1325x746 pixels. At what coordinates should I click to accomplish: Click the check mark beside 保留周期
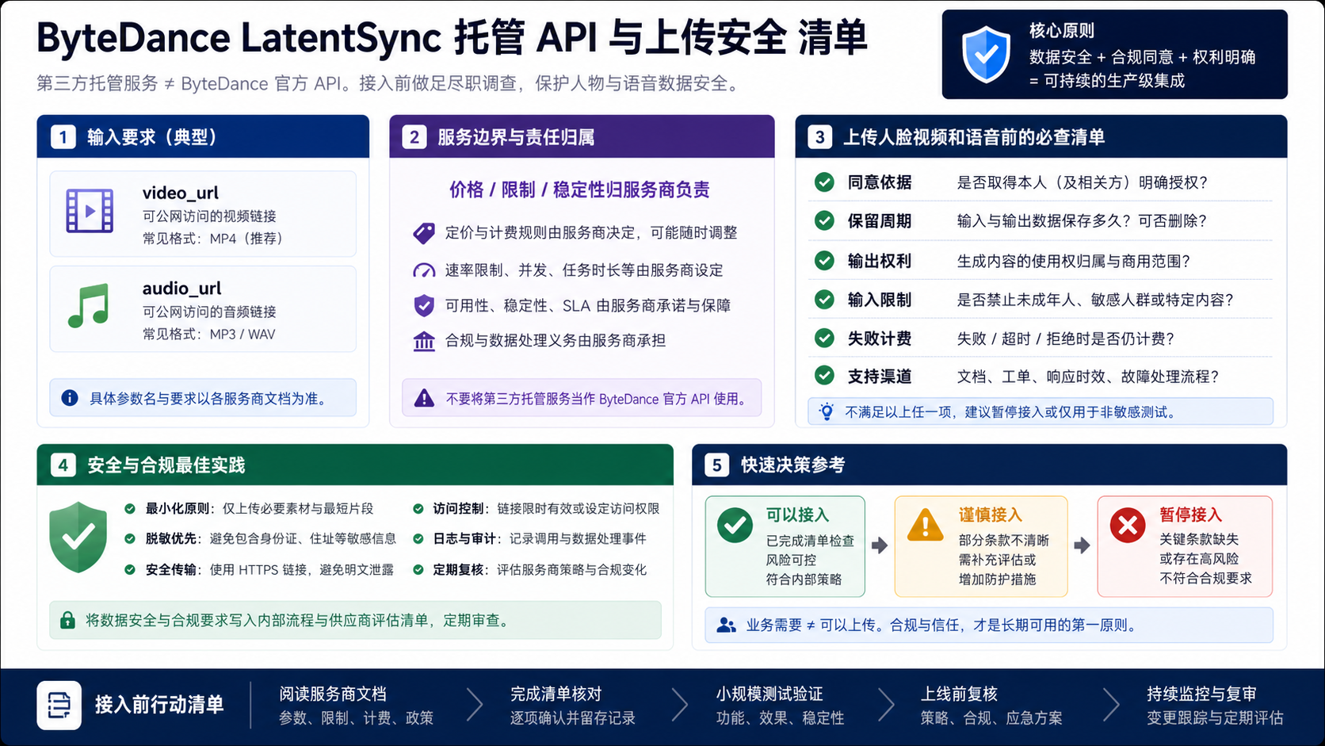pos(824,220)
